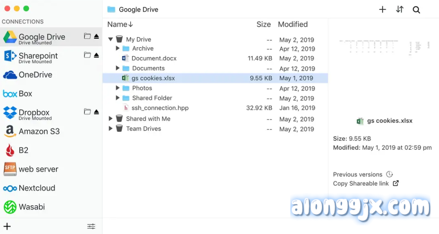Click the plus icon in top toolbar
This screenshot has height=234, width=439.
tap(382, 9)
